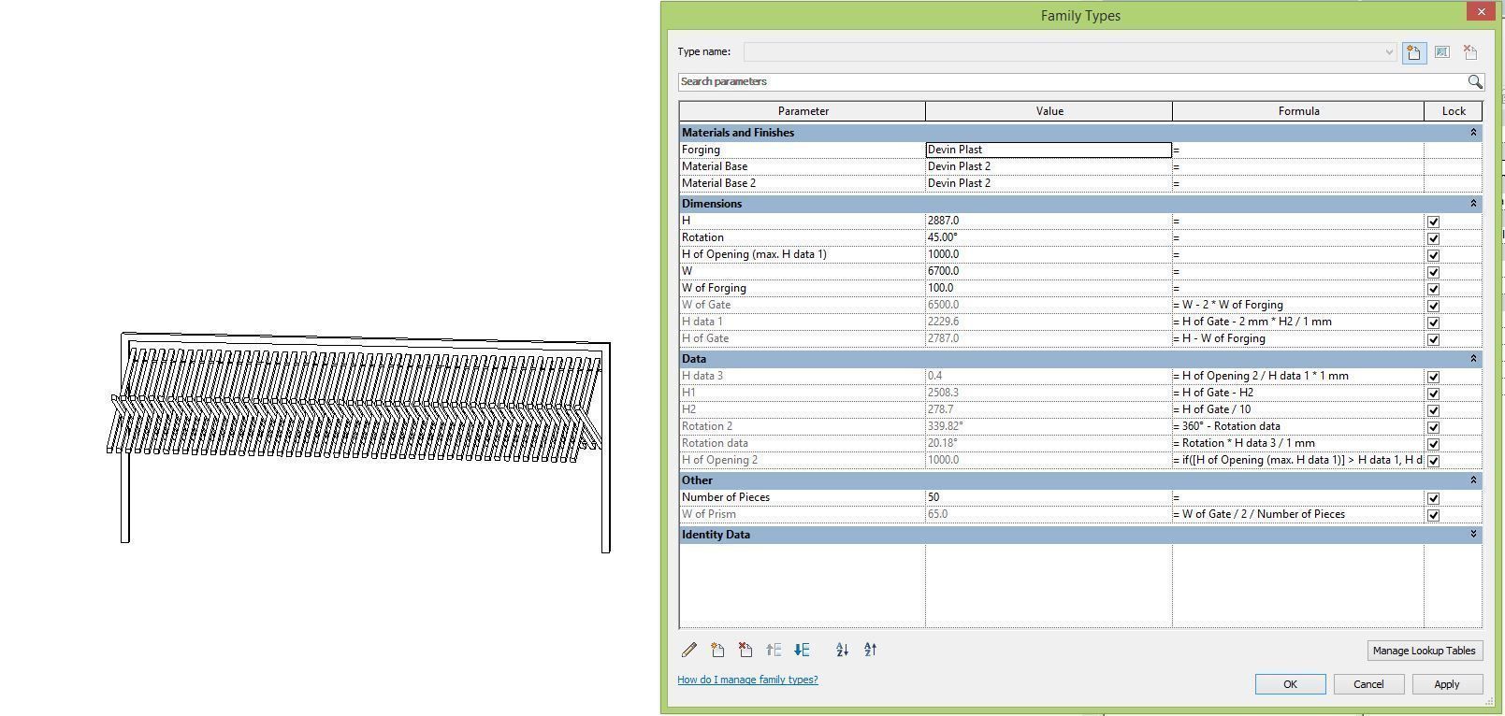Image resolution: width=1505 pixels, height=716 pixels.
Task: Open the Type name dropdown
Action: pos(1389,52)
